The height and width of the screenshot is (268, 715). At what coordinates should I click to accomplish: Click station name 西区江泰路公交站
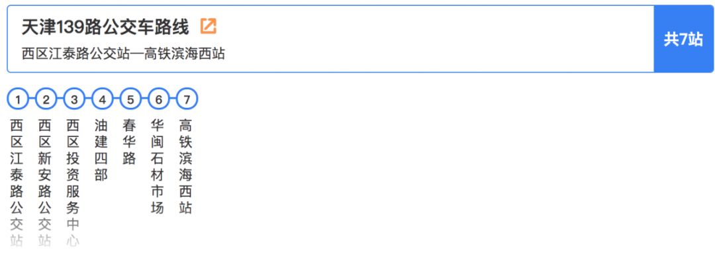tap(17, 182)
